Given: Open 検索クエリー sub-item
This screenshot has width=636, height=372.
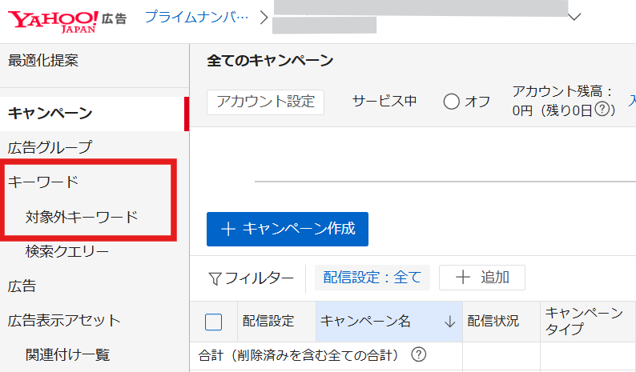Looking at the screenshot, I should [x=67, y=251].
